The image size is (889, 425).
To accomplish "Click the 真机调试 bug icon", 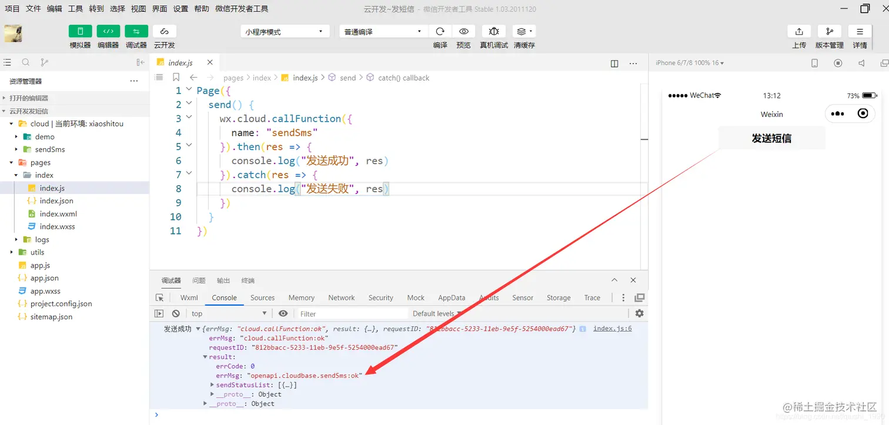I will [494, 31].
